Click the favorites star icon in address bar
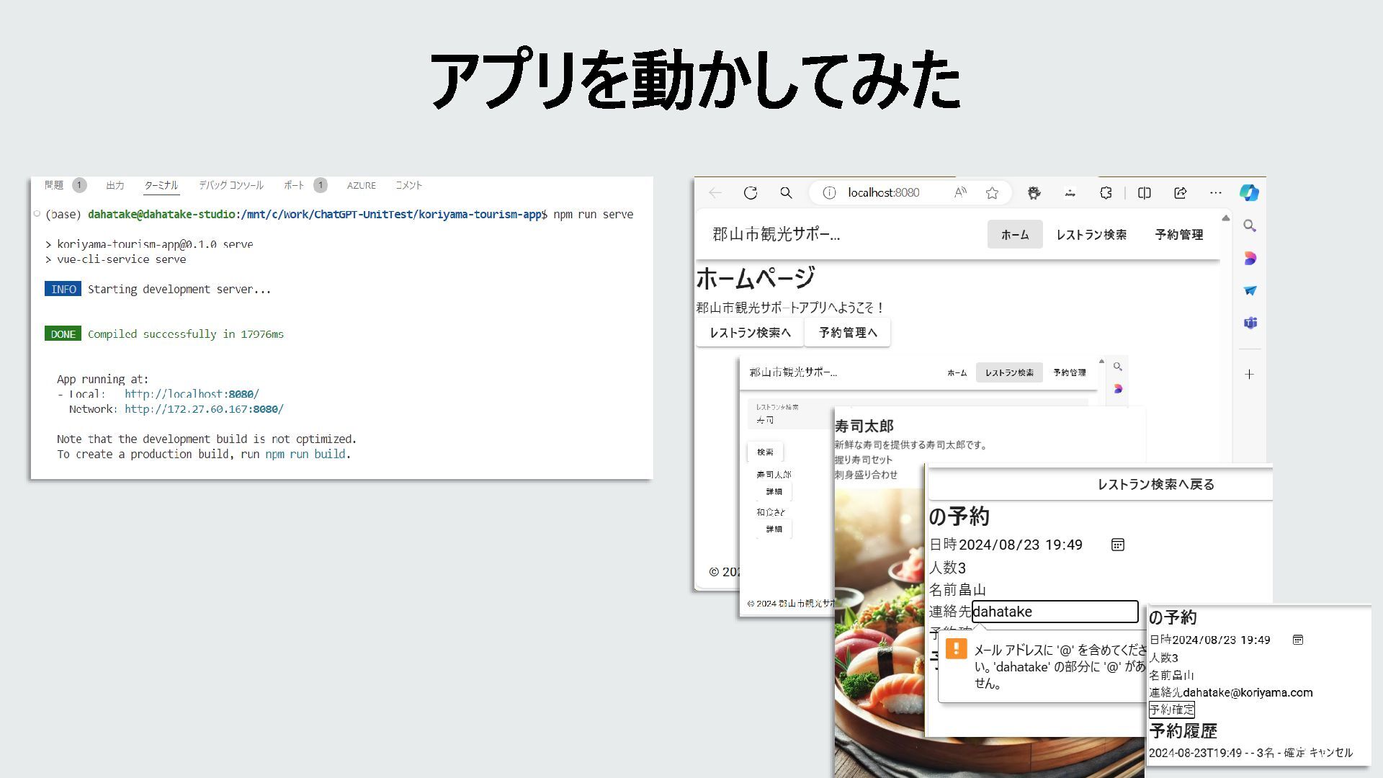Viewport: 1383px width, 778px height. pyautogui.click(x=992, y=193)
